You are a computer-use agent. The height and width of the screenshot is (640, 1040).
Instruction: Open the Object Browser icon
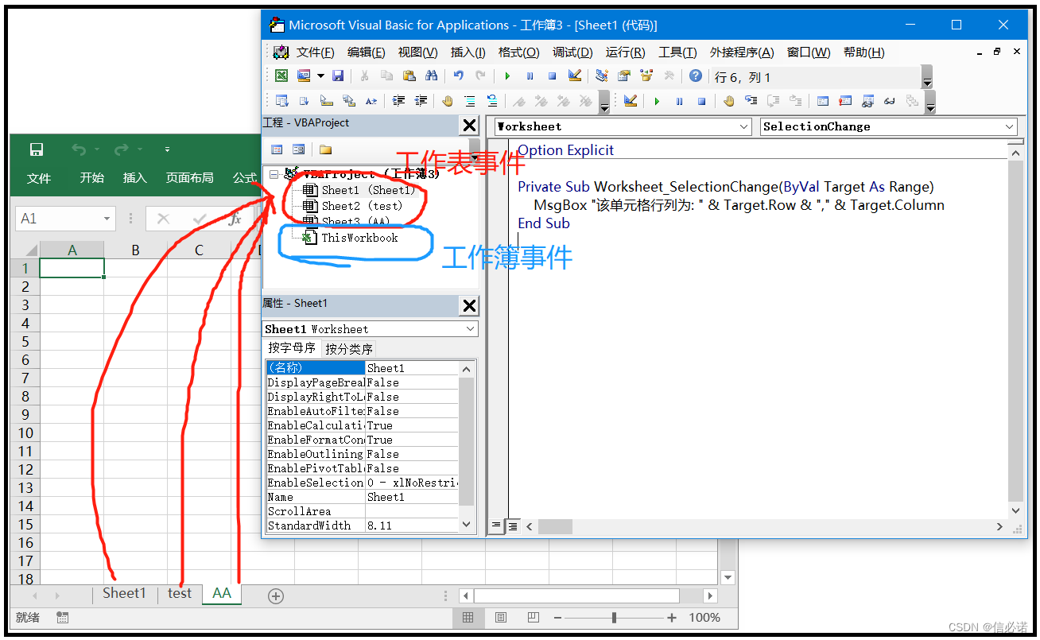click(x=646, y=76)
